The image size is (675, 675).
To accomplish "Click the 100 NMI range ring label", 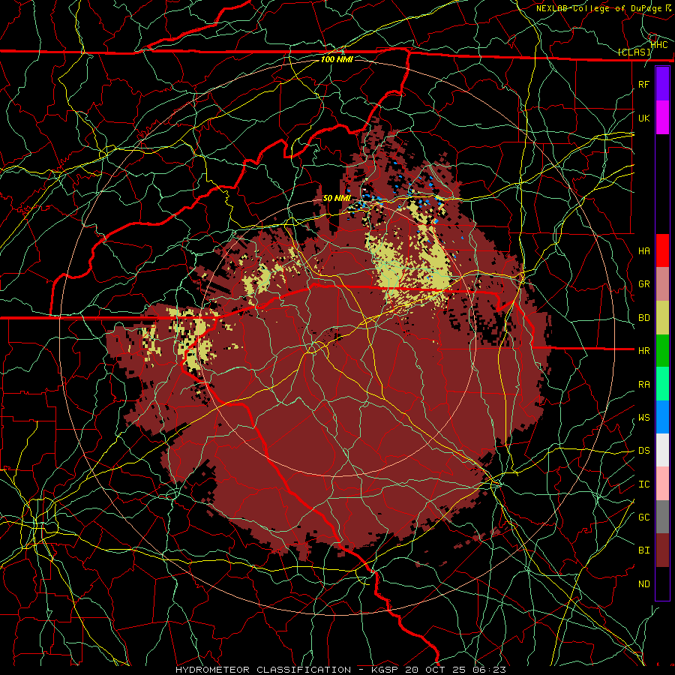I will pyautogui.click(x=337, y=59).
